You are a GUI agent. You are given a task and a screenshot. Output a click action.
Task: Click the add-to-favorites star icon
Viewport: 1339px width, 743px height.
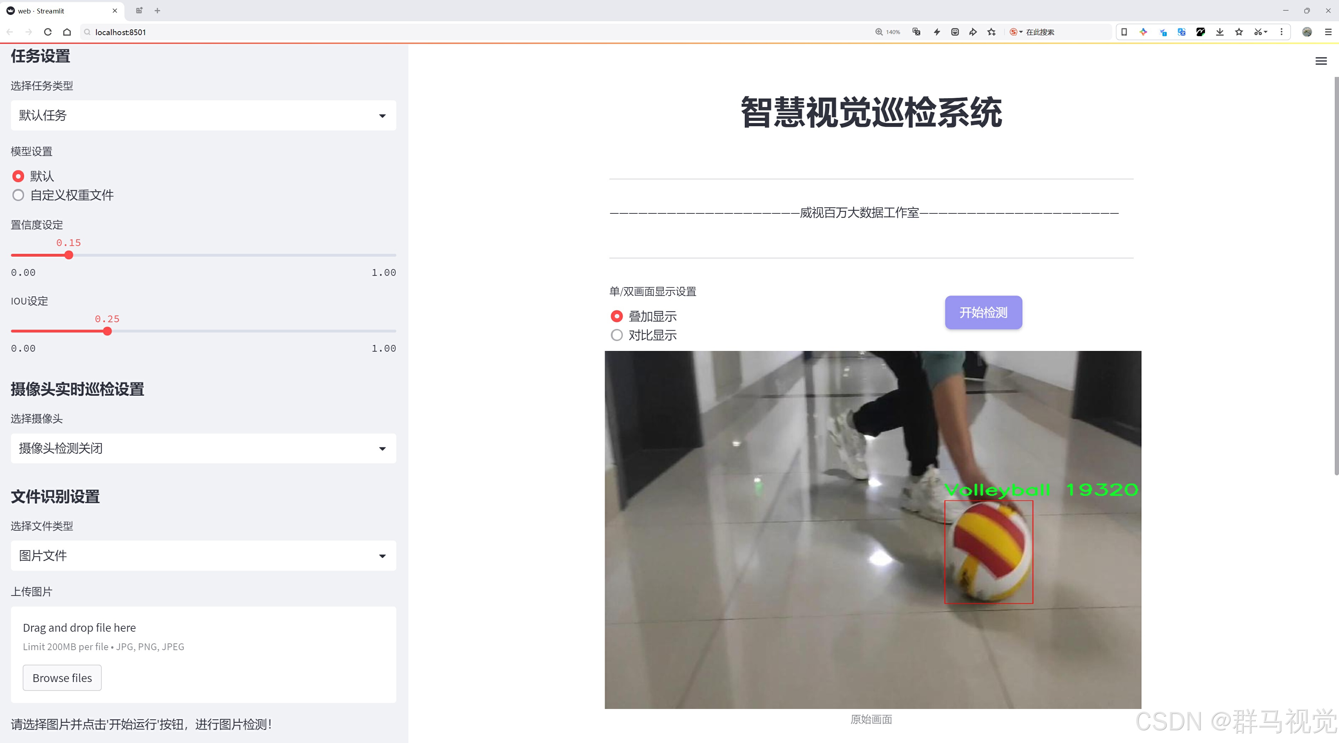pos(992,32)
